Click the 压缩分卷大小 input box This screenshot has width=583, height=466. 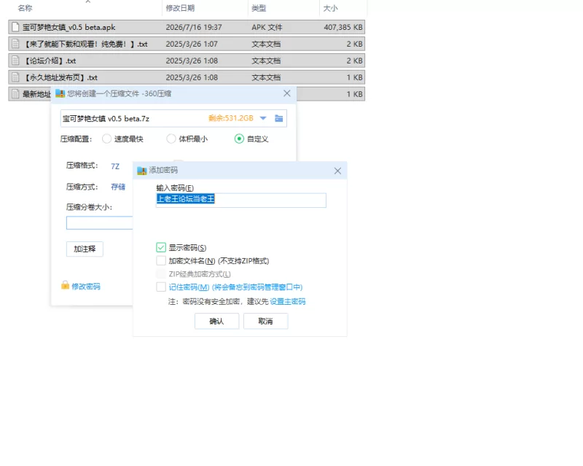[100, 222]
